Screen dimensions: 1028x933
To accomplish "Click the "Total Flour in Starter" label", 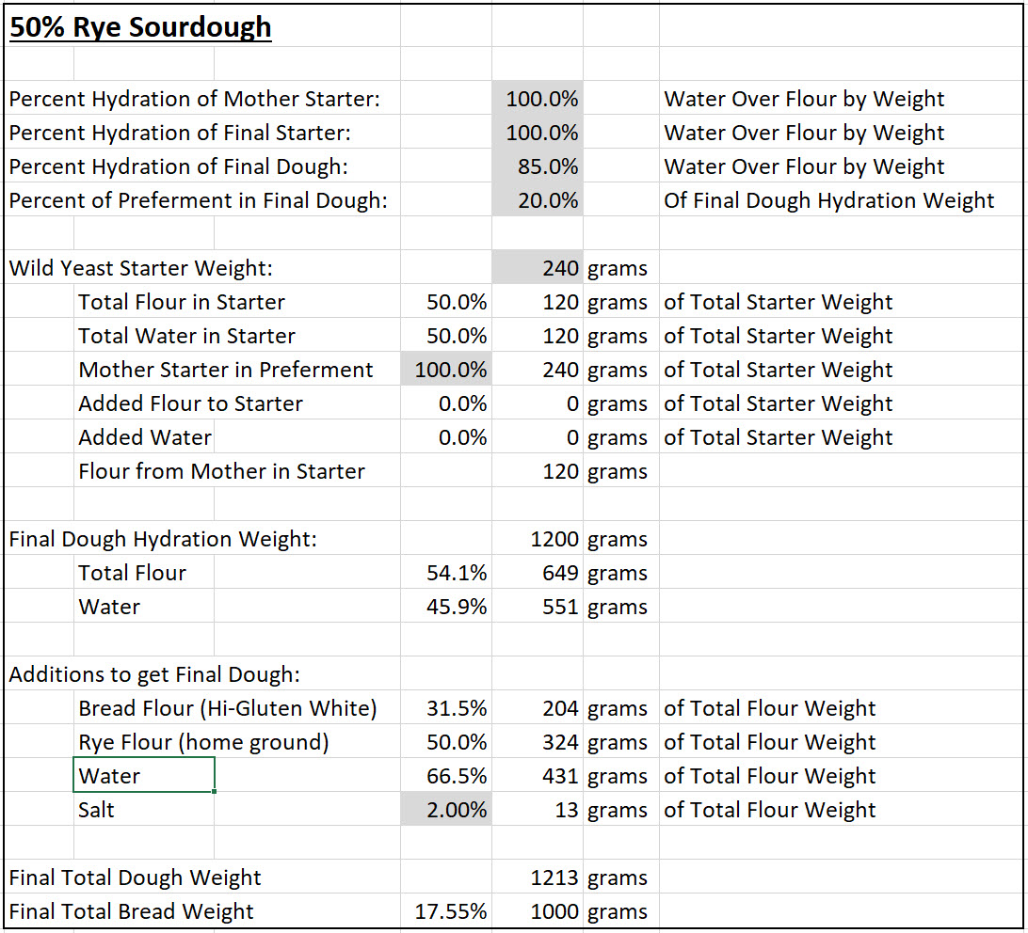I will click(182, 302).
